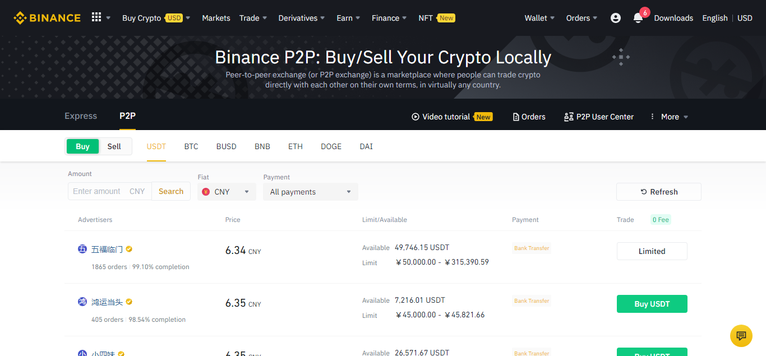Select the BNB coin tab

(262, 146)
